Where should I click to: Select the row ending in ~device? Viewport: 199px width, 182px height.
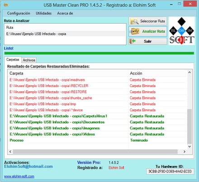point(98,110)
